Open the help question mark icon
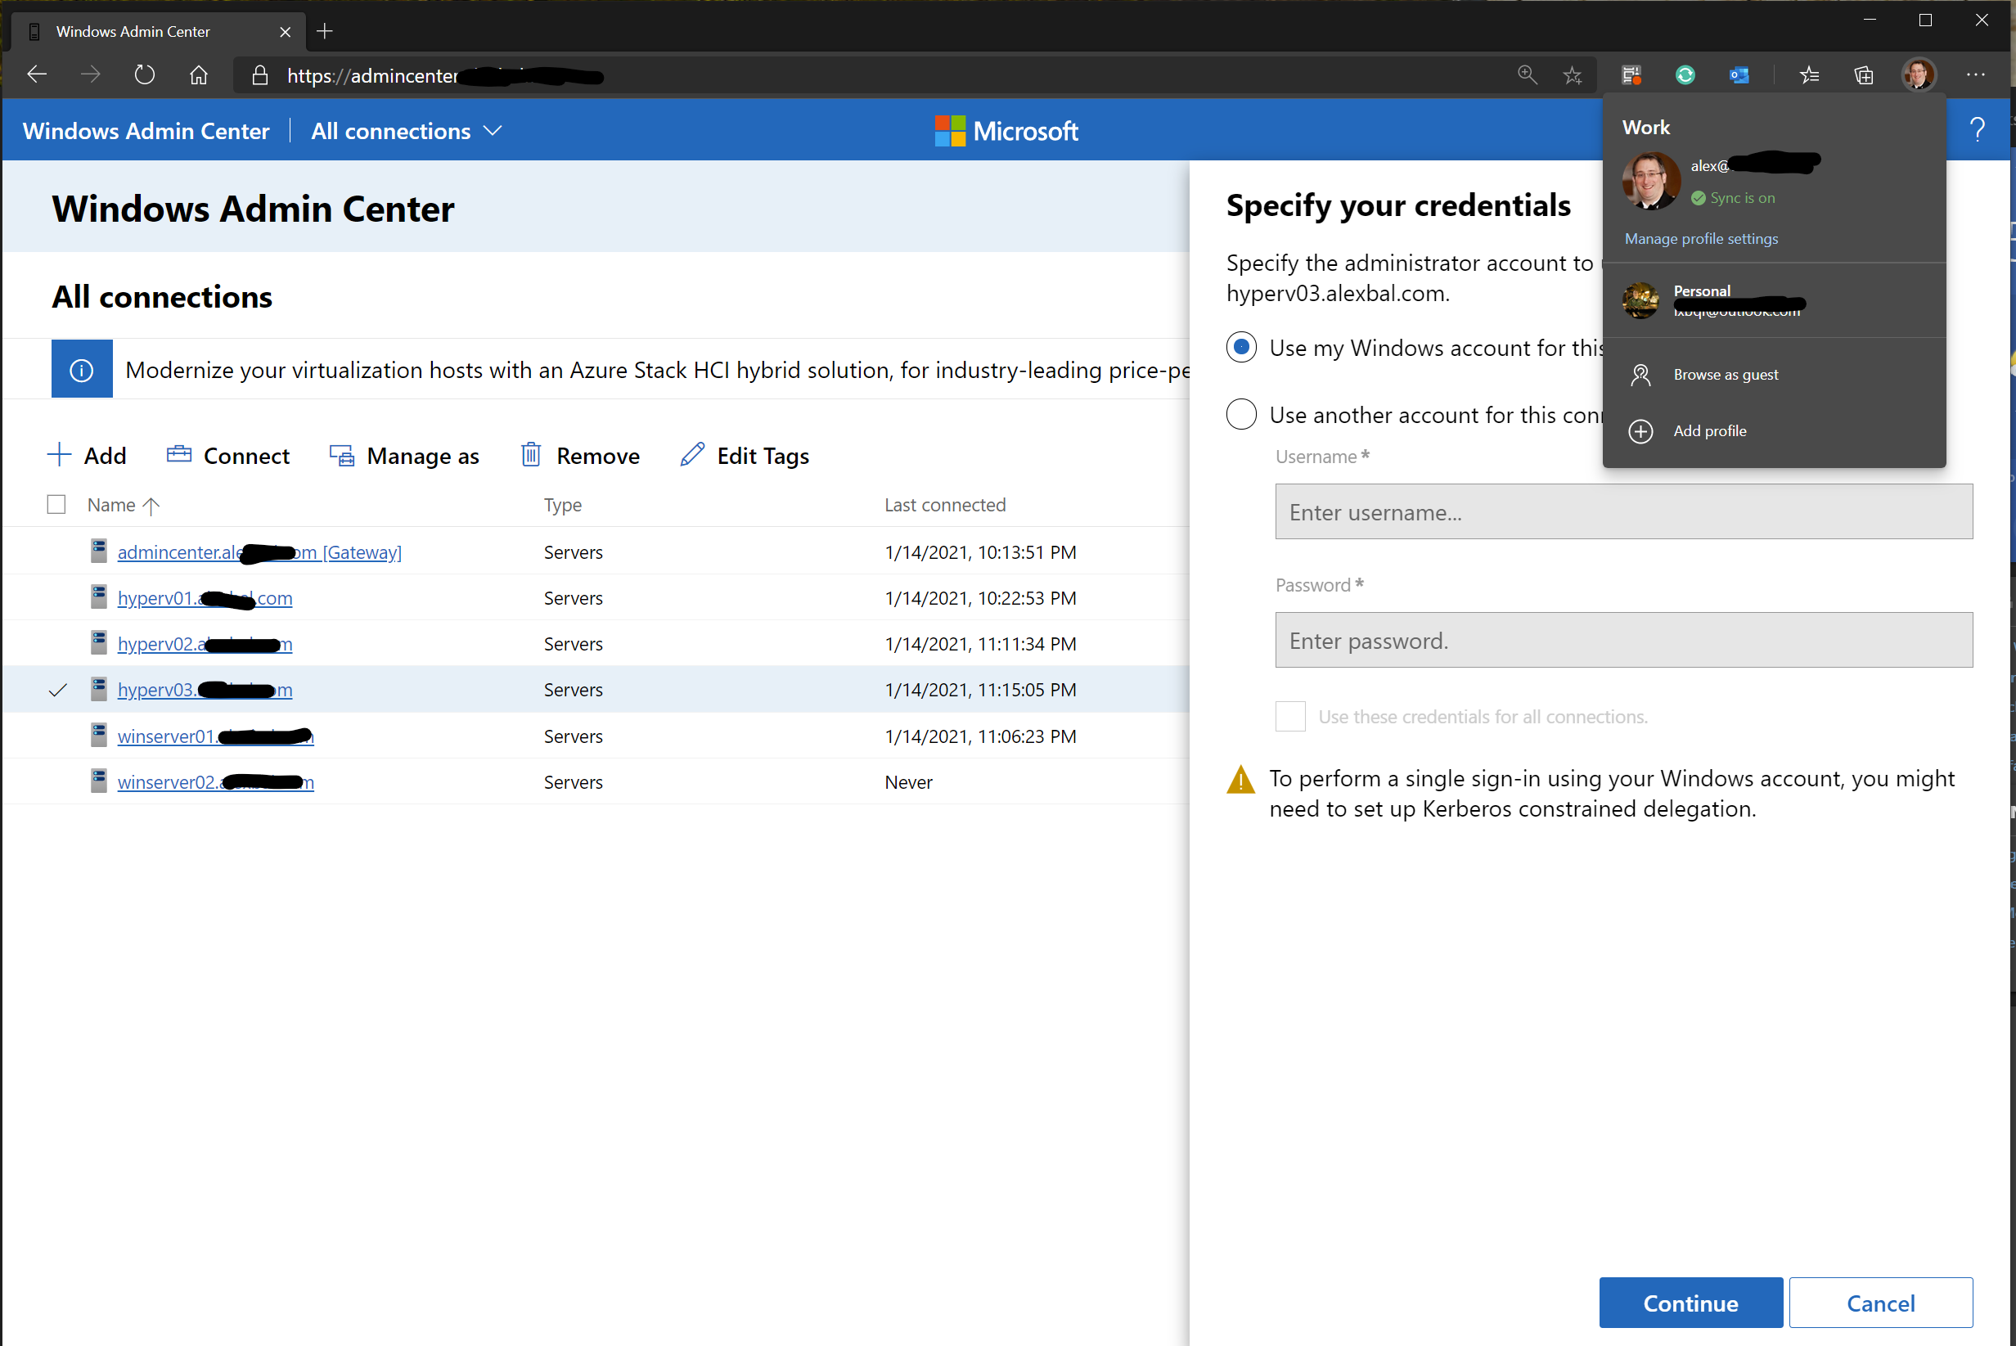Screen dimensions: 2016x1346 [x=1978, y=129]
